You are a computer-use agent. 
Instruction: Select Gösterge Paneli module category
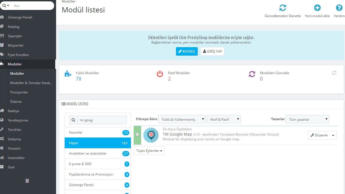(x=98, y=185)
